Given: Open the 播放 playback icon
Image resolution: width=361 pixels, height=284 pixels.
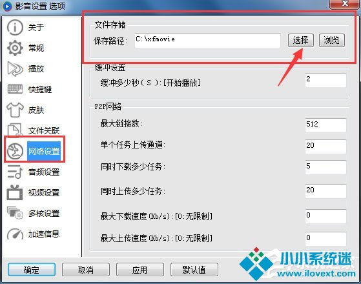Looking at the screenshot, I should tap(15, 68).
